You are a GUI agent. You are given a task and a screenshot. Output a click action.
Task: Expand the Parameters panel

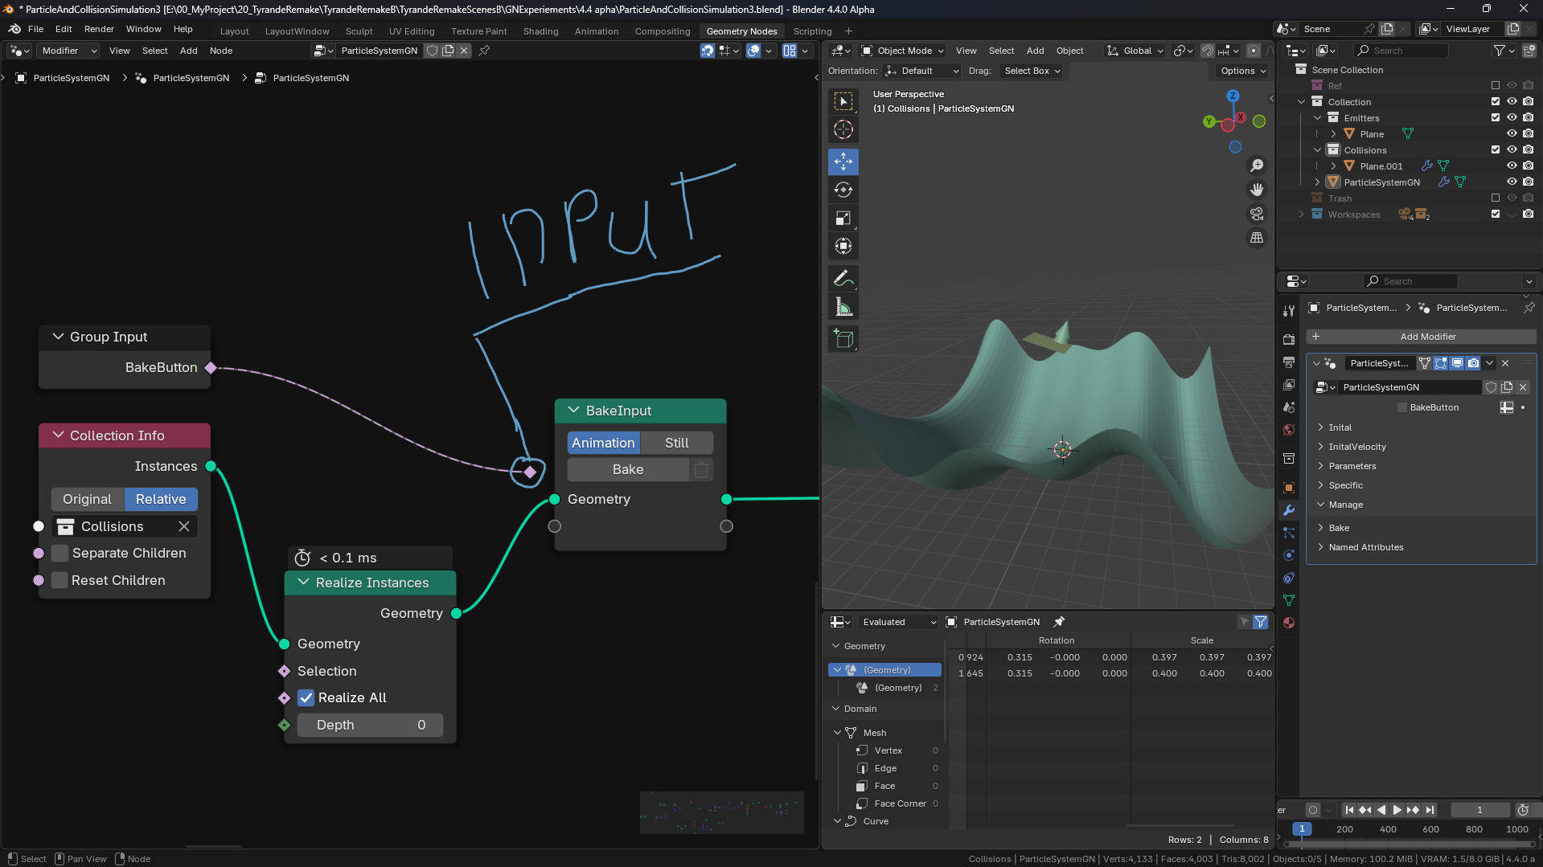click(1352, 466)
